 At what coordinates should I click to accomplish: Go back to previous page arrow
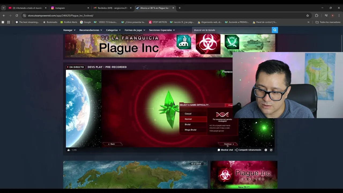pyautogui.click(x=4, y=16)
